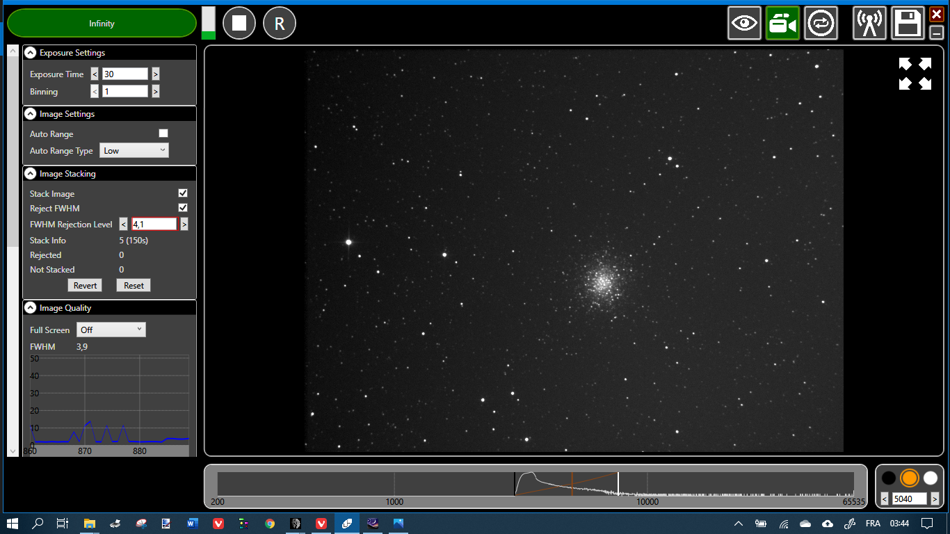Collapse the Image Quality section

(x=31, y=308)
